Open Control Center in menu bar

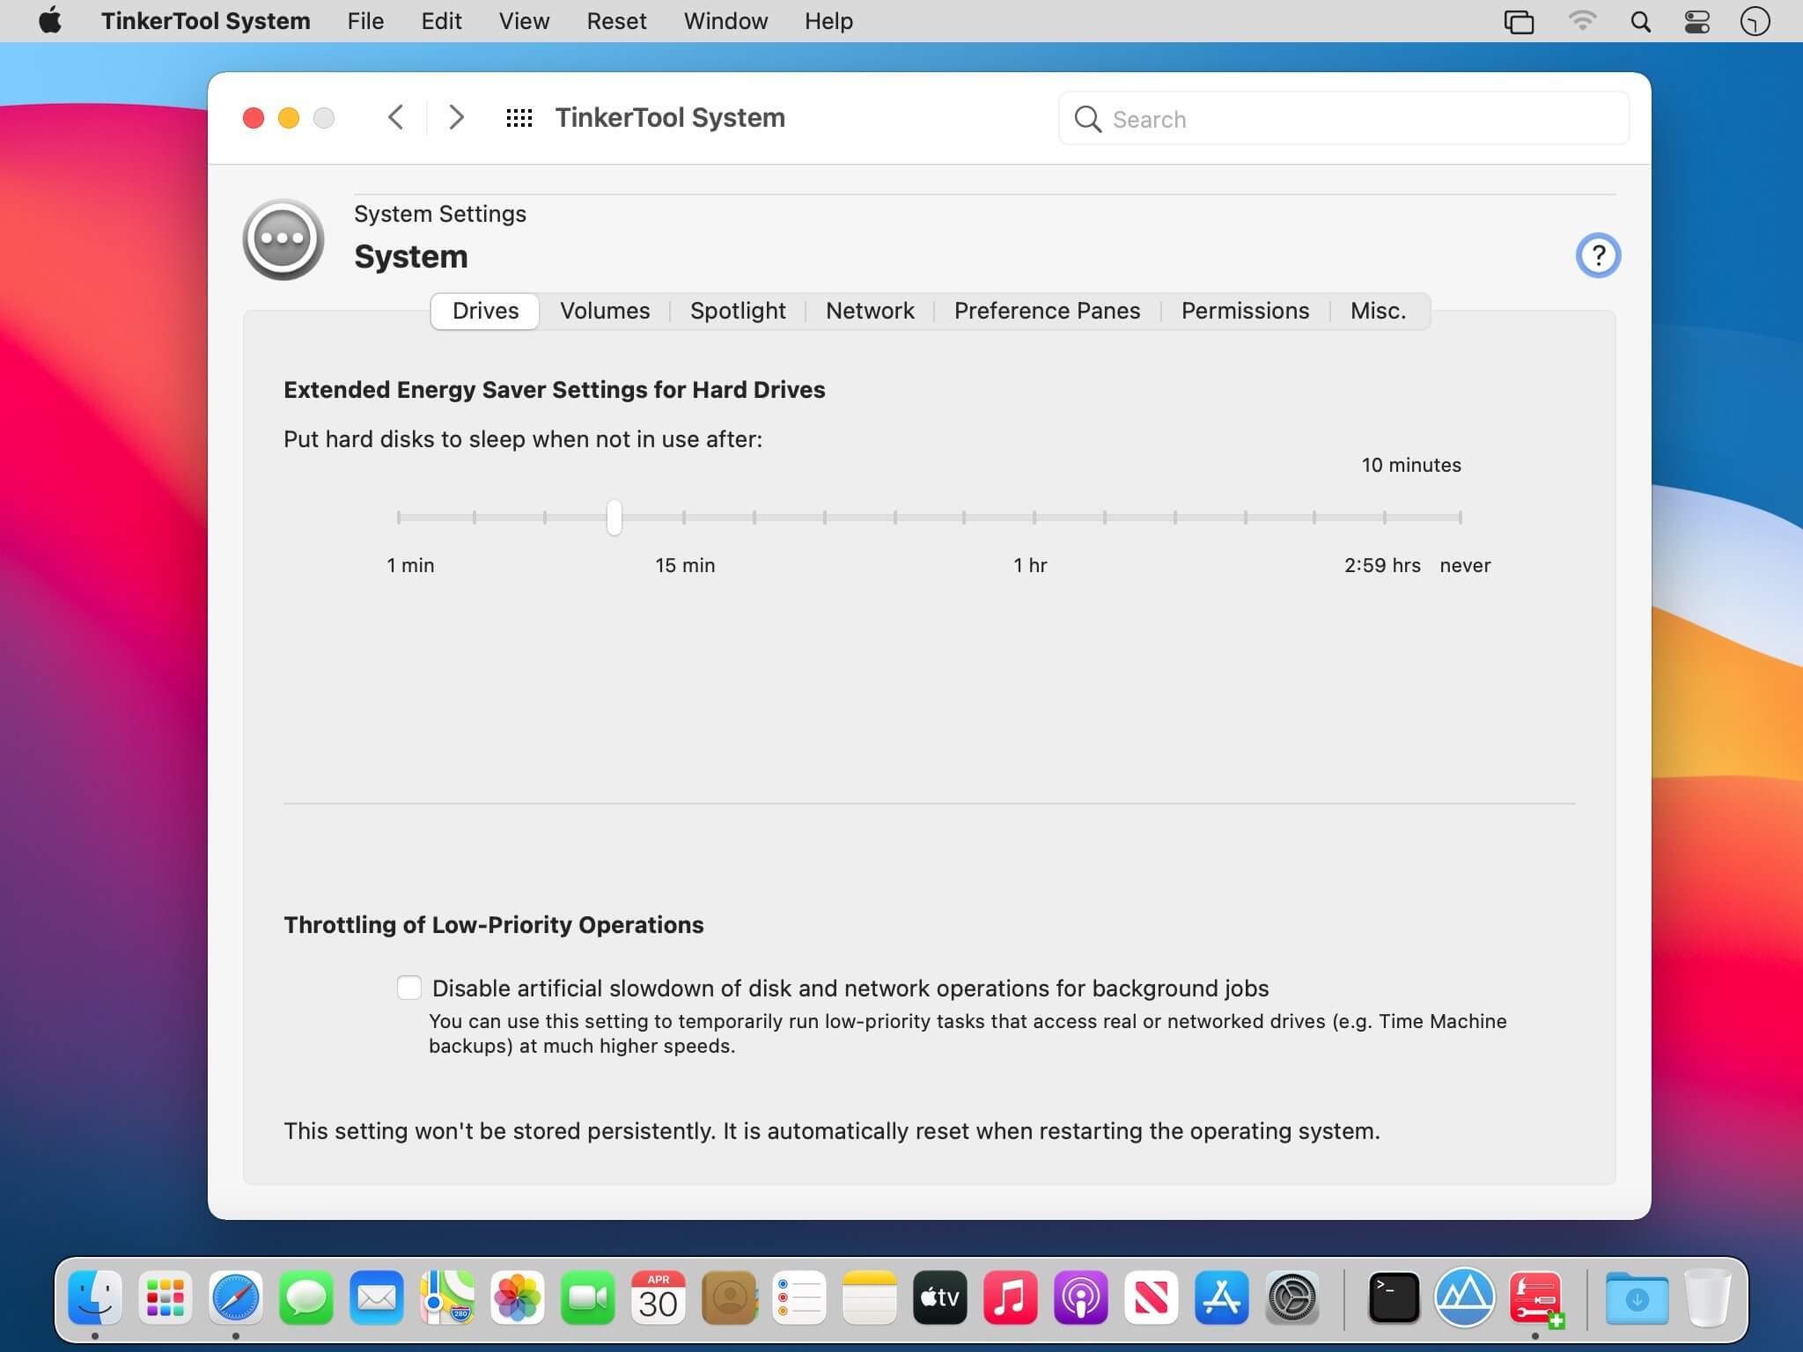[x=1697, y=21]
